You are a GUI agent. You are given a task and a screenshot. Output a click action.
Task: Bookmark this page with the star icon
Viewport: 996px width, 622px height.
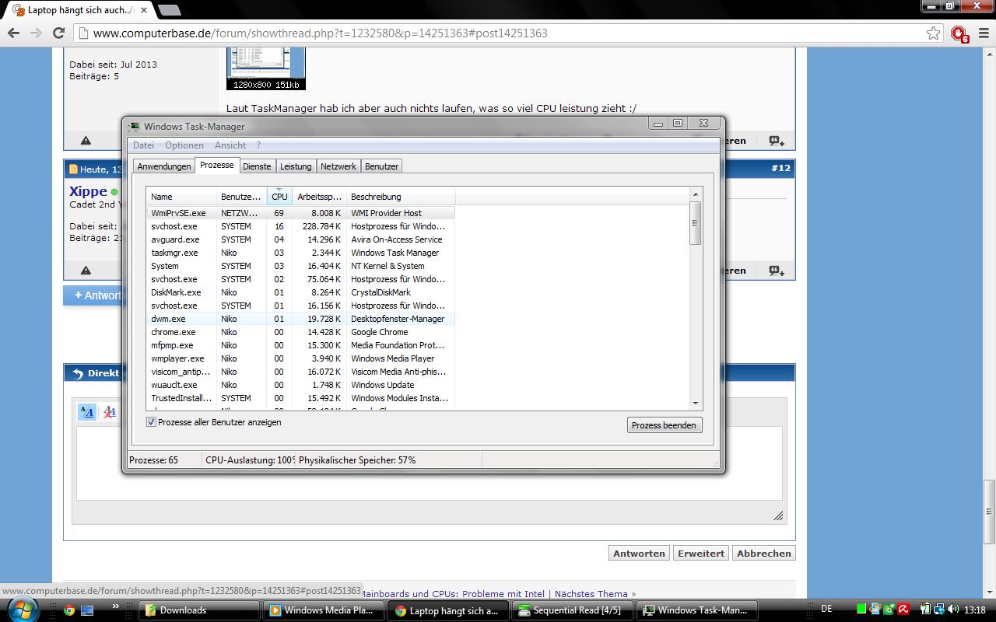point(933,33)
